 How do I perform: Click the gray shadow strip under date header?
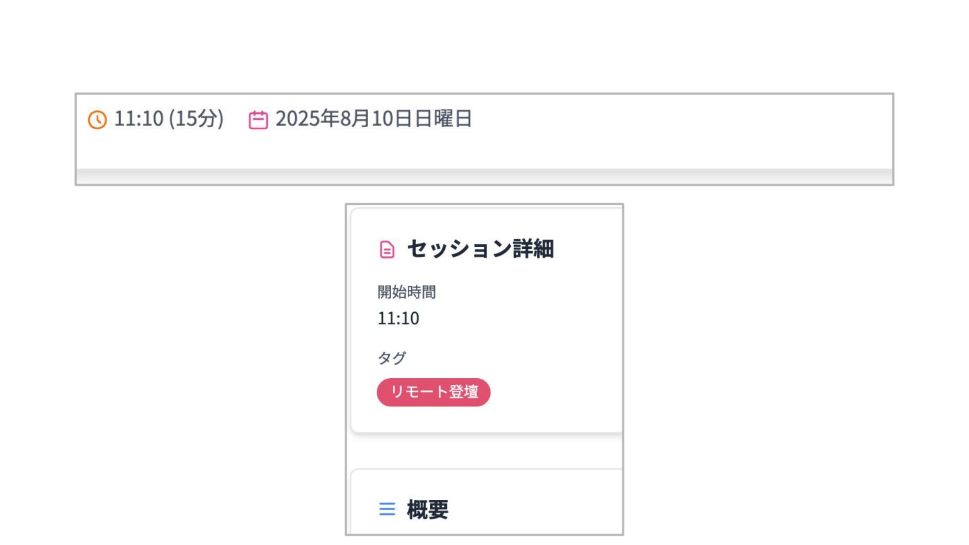[x=485, y=176]
